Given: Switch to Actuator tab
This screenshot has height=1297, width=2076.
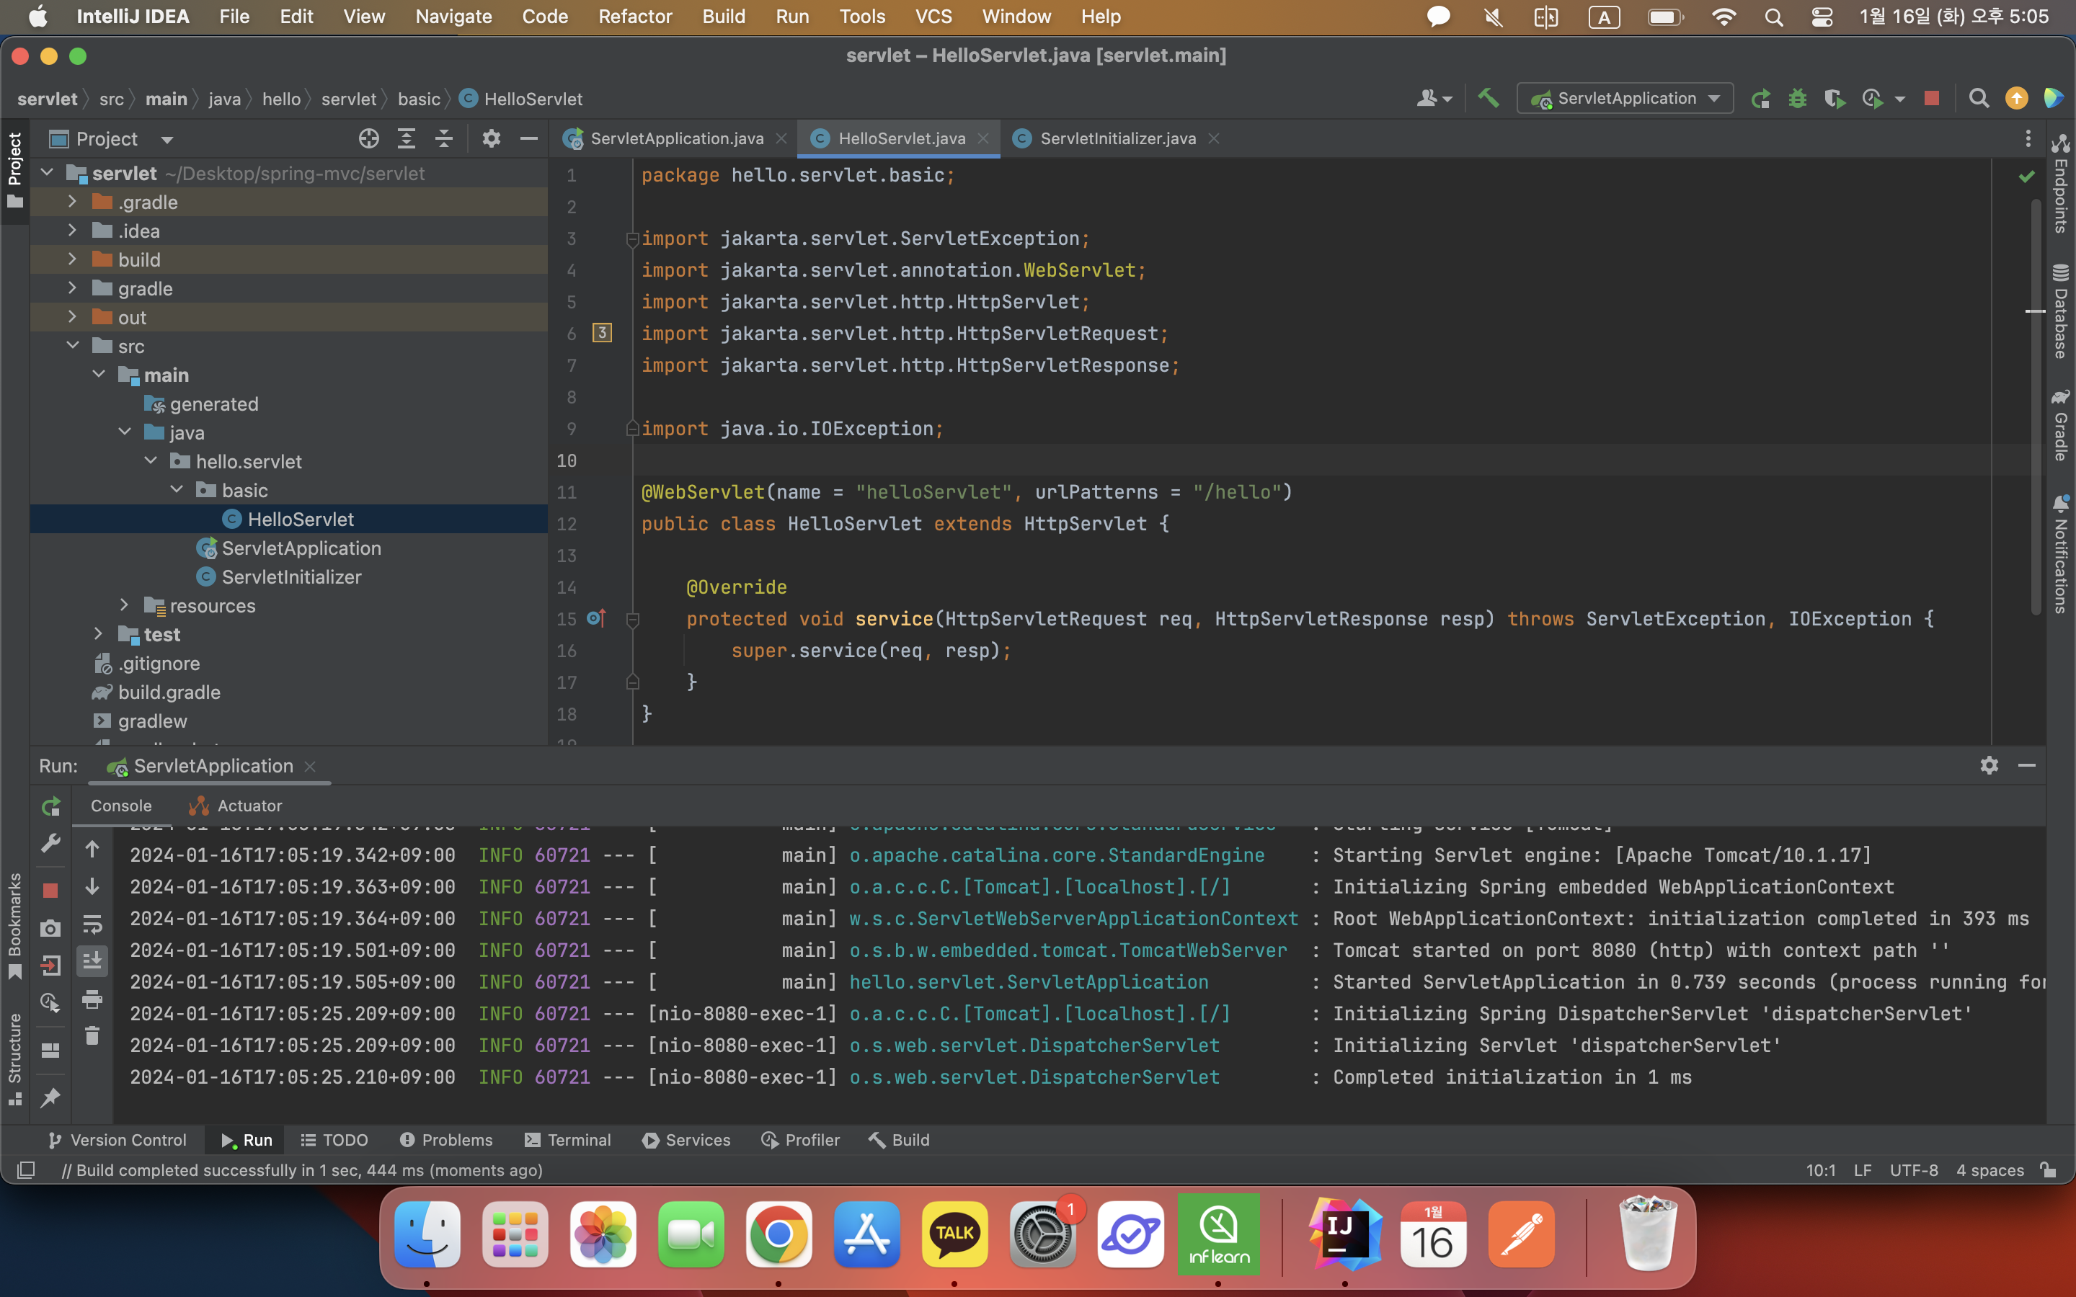Looking at the screenshot, I should pos(235,806).
